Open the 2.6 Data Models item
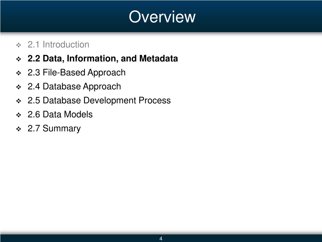Image resolution: width=322 pixels, height=242 pixels. 60,114
